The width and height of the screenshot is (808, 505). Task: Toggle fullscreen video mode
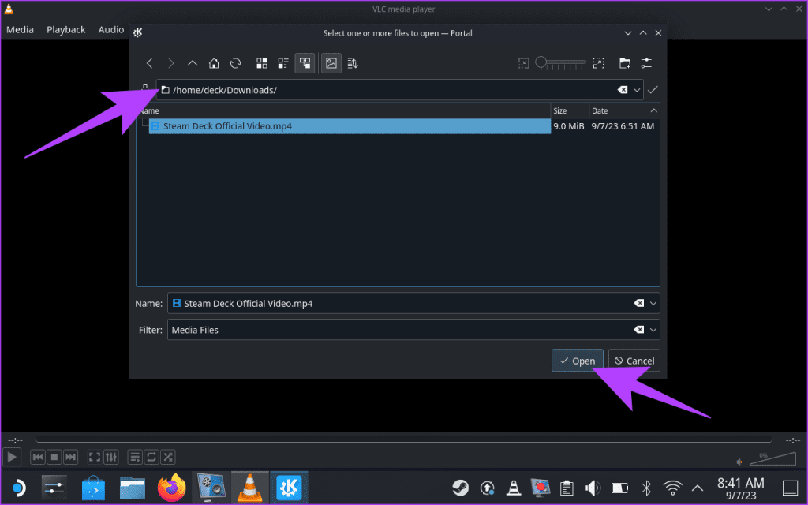pyautogui.click(x=94, y=456)
